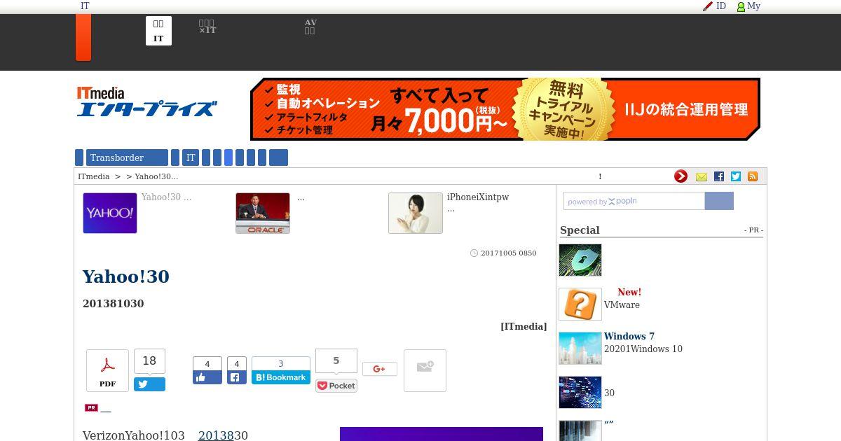This screenshot has width=841, height=441.
Task: Click the 20171005 0850 timestamp
Action: 509,253
